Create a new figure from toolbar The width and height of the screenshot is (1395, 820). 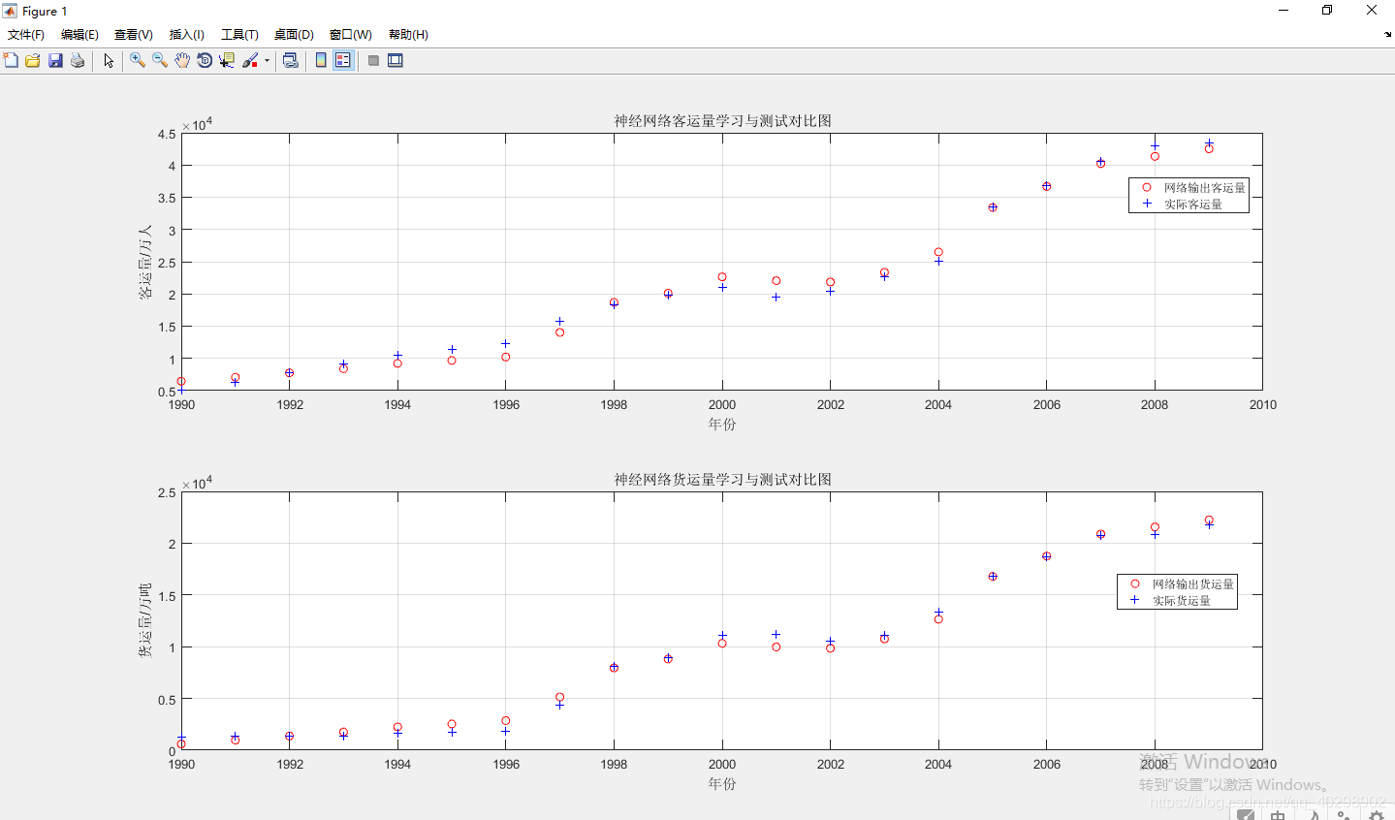coord(11,60)
